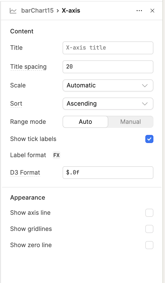The image size is (165, 283).
Task: Toggle the FX button for Label format
Action: (57, 155)
